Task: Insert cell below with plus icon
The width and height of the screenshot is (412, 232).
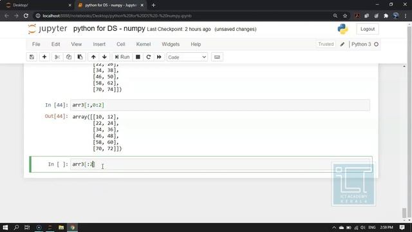Action: click(44, 57)
